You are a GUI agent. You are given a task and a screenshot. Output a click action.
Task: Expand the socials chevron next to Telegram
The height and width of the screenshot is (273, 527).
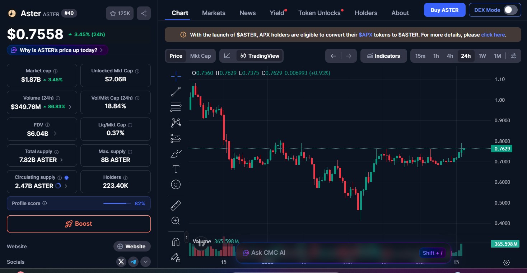click(x=145, y=262)
